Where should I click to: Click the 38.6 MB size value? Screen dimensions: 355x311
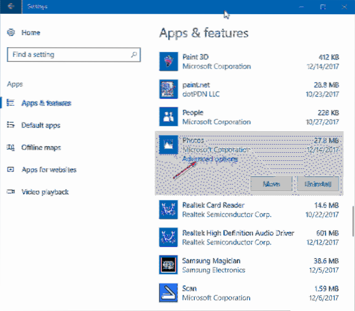(x=326, y=261)
